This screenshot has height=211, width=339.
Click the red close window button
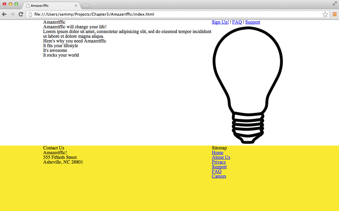4,4
